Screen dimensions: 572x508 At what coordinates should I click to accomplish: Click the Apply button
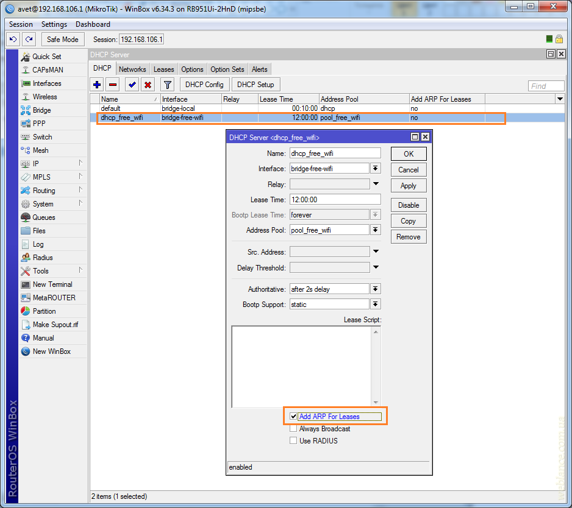click(408, 186)
